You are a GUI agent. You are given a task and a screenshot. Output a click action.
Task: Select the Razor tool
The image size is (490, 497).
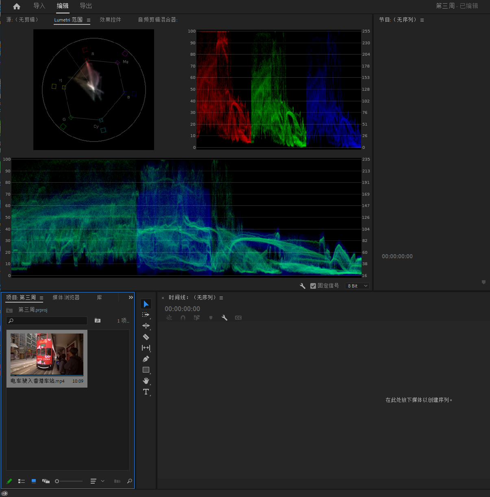[x=146, y=337]
